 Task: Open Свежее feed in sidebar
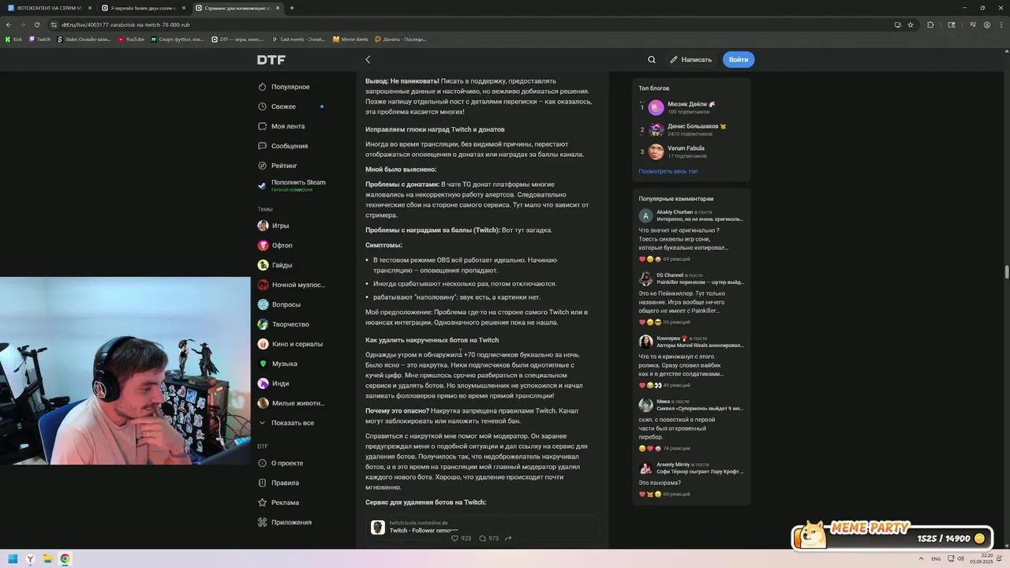click(283, 106)
